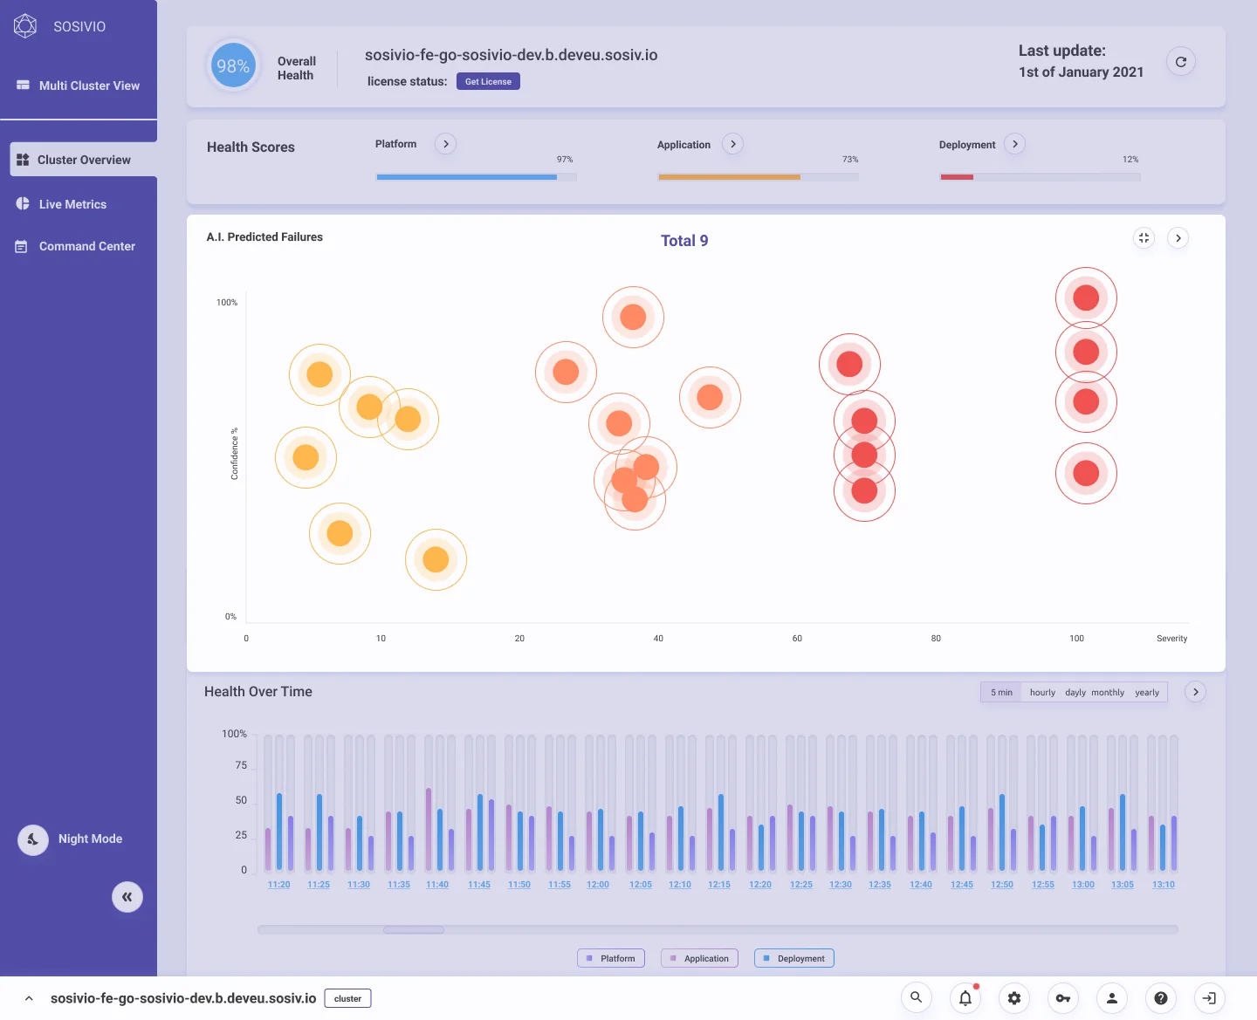1257x1020 pixels.
Task: Select the hourly time range
Action: tap(1042, 693)
